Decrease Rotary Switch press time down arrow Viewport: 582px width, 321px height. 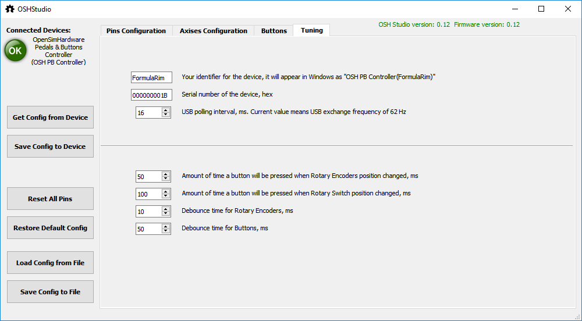pyautogui.click(x=166, y=197)
